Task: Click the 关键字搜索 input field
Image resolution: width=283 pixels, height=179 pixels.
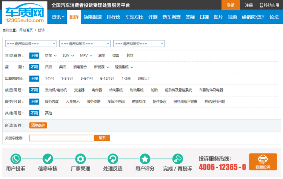Action: click(x=62, y=138)
